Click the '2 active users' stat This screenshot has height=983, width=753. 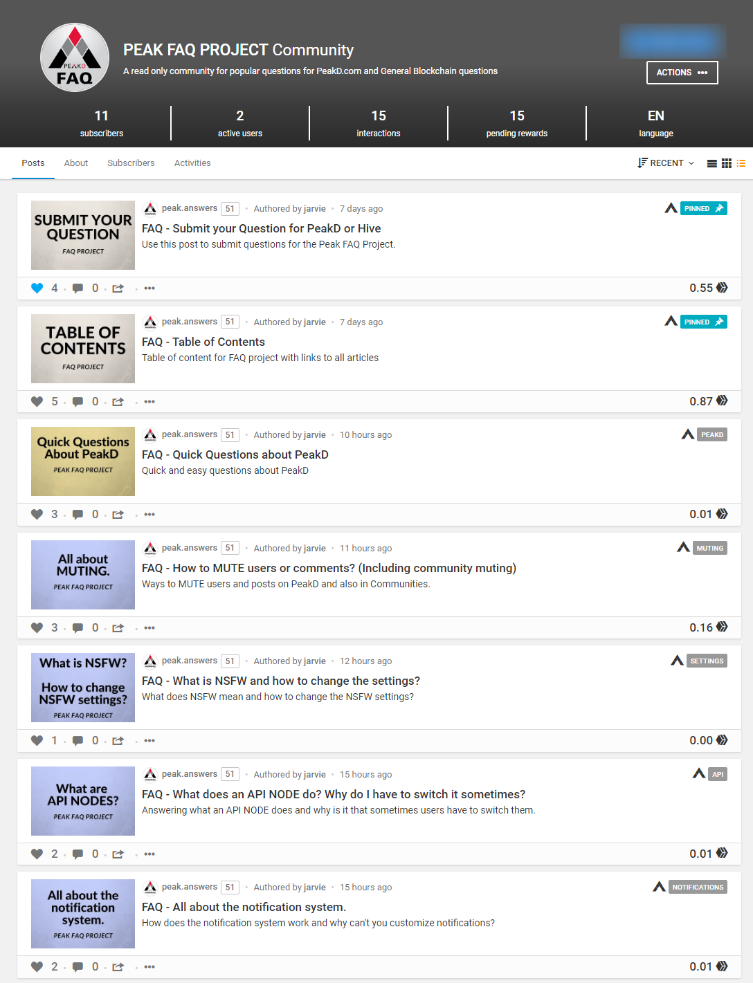coord(240,123)
